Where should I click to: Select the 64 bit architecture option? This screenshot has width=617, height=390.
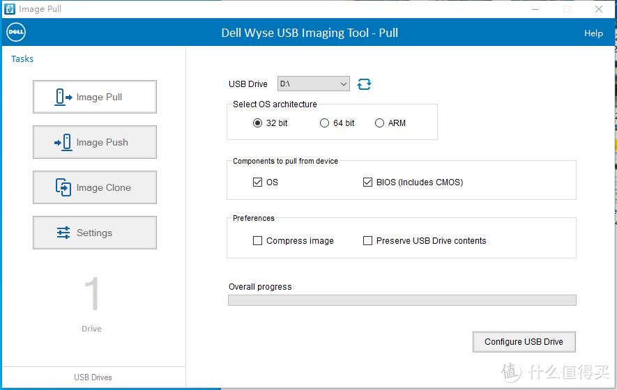pos(324,123)
